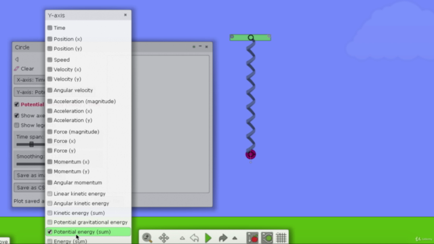Enable Velocity (y) for the Y-axis
Screen dimensions: 434x244
tap(50, 79)
